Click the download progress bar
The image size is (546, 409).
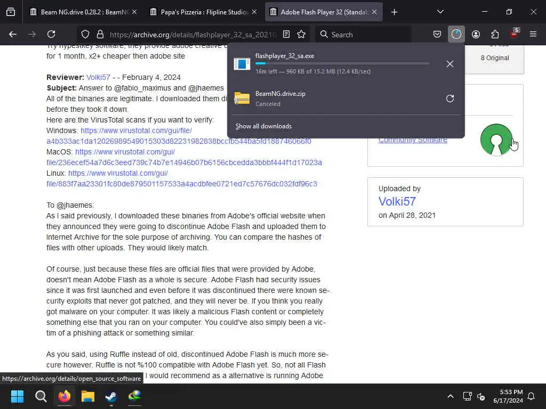coord(342,64)
